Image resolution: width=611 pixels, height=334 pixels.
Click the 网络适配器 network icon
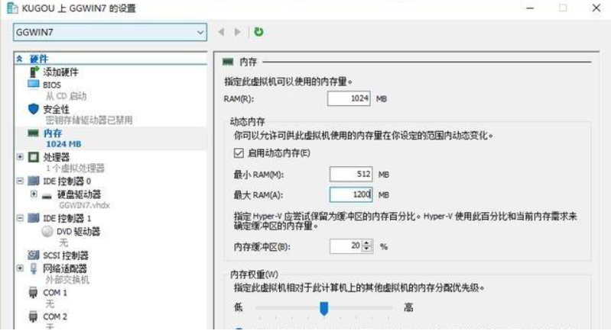(34, 268)
